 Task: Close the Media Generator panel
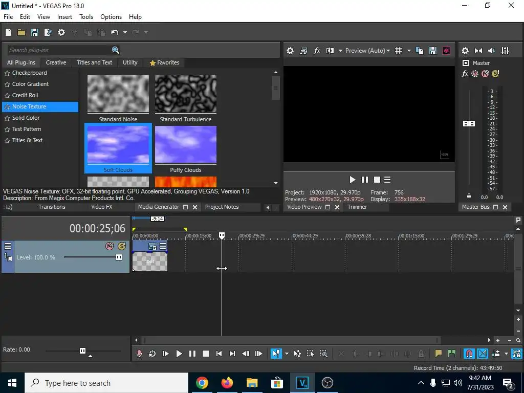195,207
